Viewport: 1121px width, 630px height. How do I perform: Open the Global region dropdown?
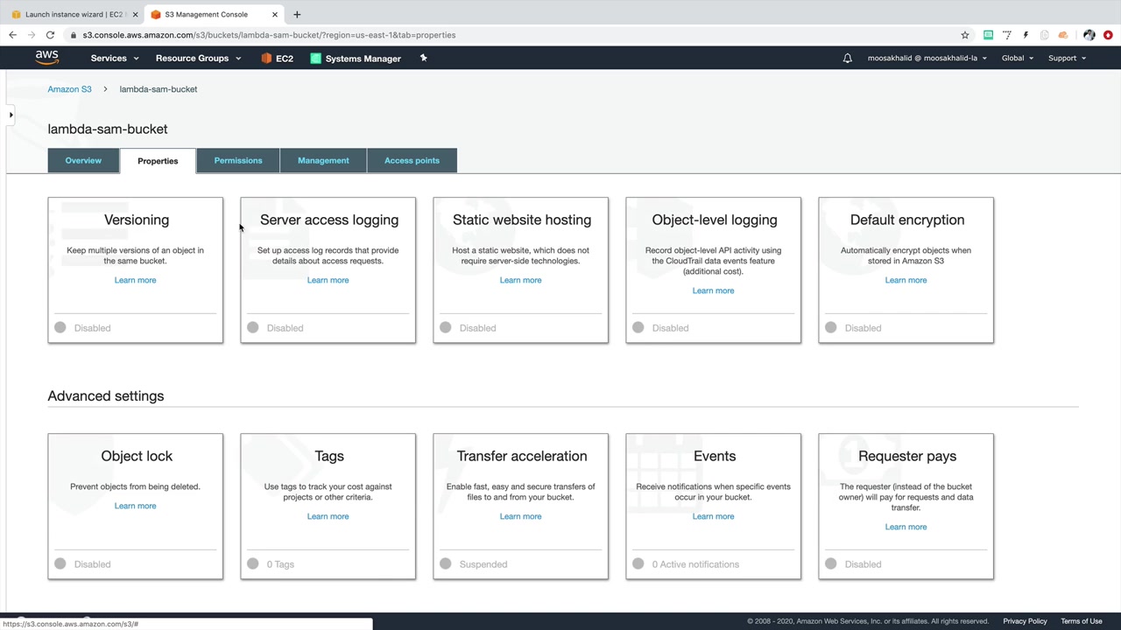pyautogui.click(x=1017, y=59)
